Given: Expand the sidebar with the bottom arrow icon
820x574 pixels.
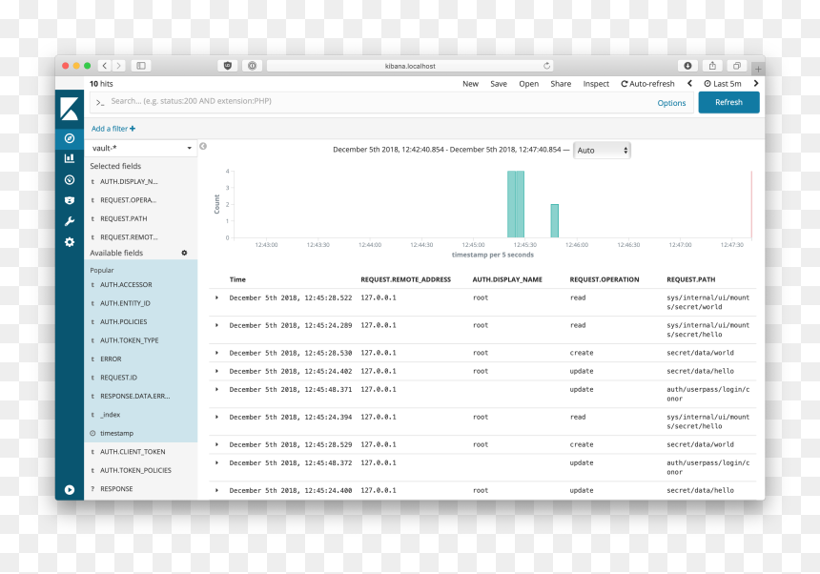Looking at the screenshot, I should click(69, 490).
